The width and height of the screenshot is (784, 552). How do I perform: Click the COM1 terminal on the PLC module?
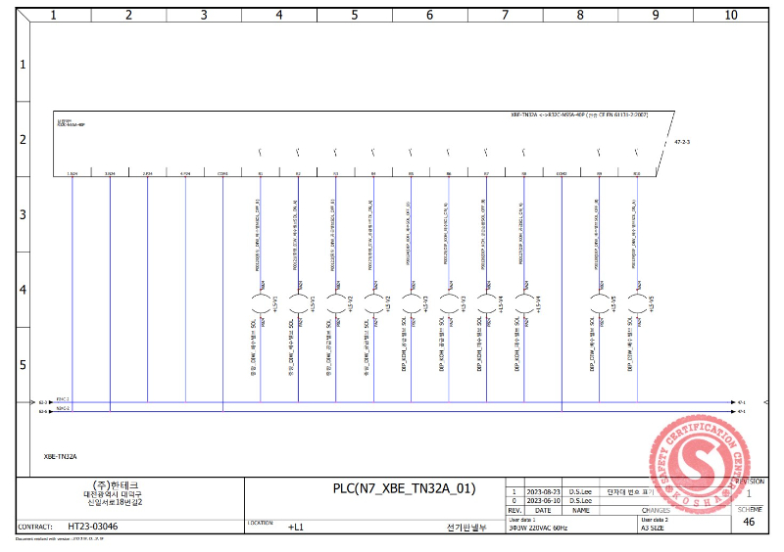click(x=222, y=173)
